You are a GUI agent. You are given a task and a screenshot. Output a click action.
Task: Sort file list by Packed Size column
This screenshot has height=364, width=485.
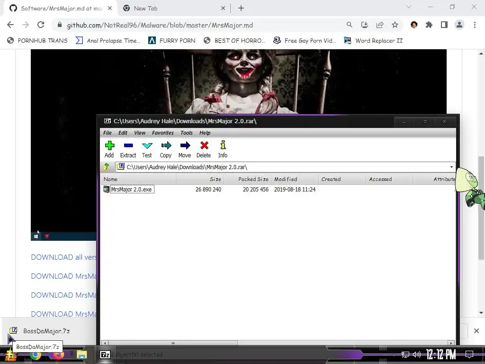pos(247,179)
